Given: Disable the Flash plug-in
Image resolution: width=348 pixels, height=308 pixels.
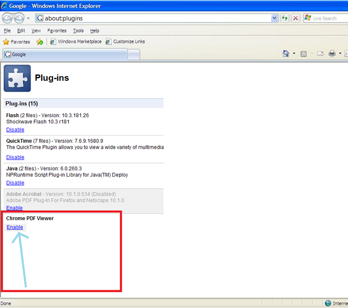Looking at the screenshot, I should point(15,130).
